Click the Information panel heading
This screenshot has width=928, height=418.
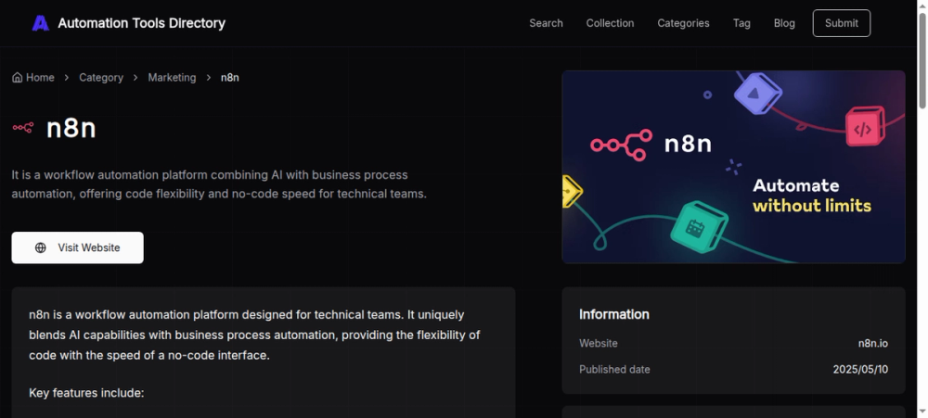(613, 314)
